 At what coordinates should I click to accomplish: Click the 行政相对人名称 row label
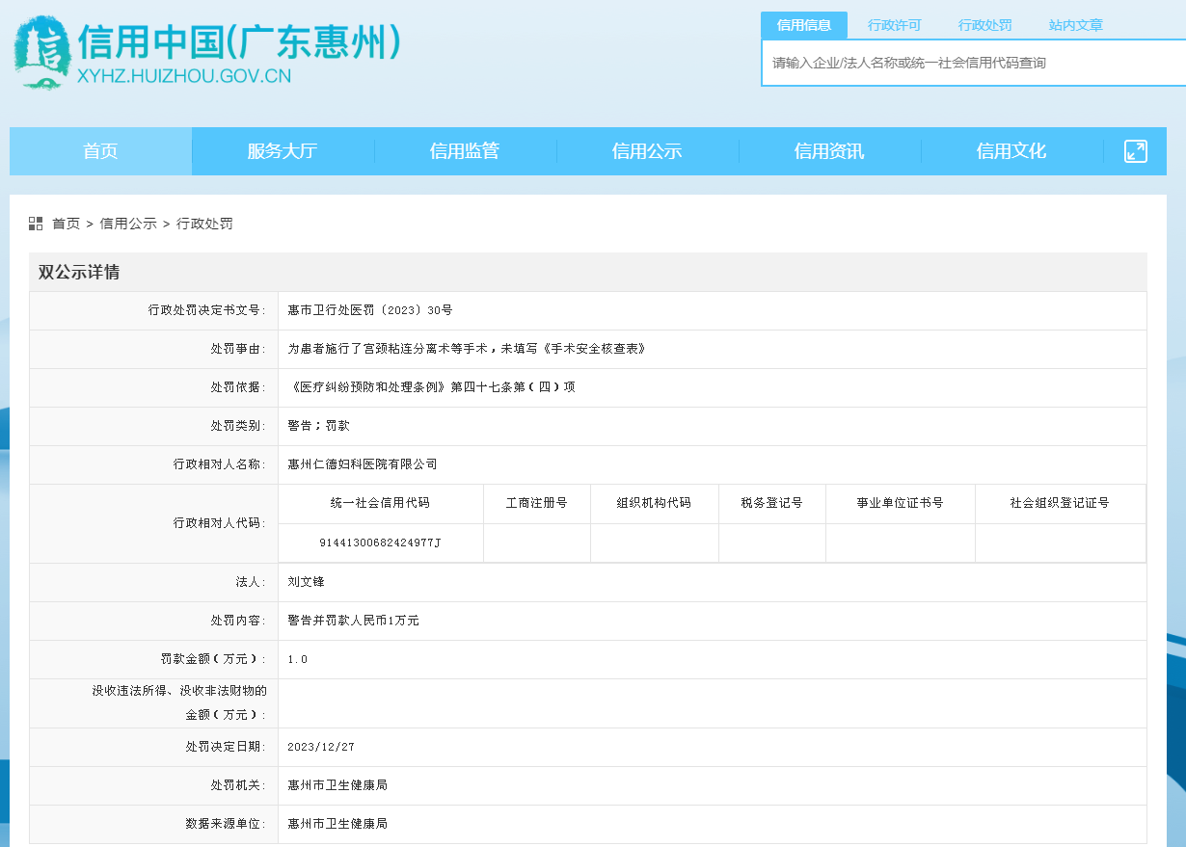(220, 464)
